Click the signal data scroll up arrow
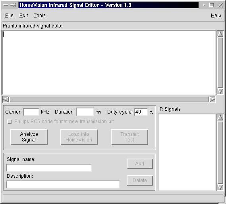 click(220, 34)
